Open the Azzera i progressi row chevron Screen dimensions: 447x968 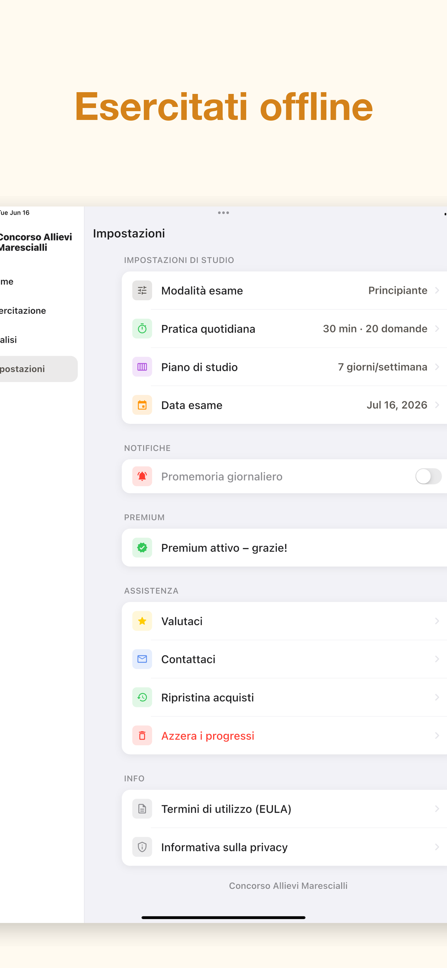click(437, 736)
